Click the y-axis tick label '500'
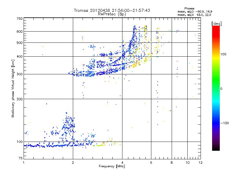 click(19, 43)
